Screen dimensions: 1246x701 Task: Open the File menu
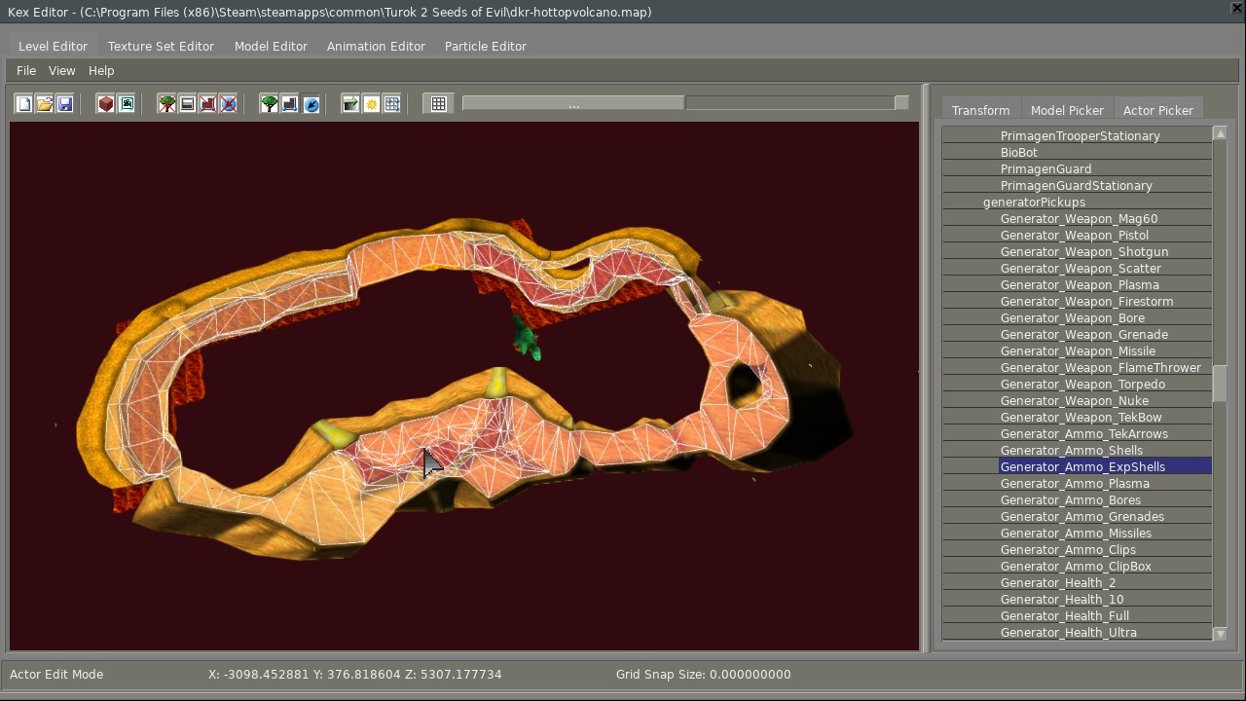click(x=26, y=71)
